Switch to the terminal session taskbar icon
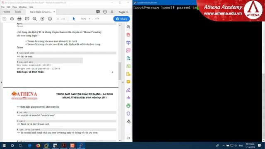Viewport: 265px width, 149px height. (x=81, y=145)
